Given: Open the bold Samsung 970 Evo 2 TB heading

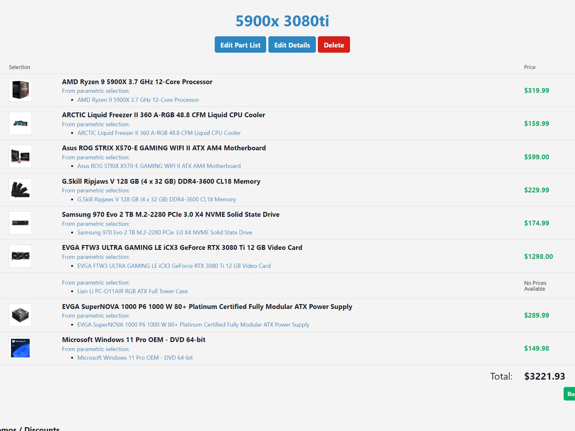Looking at the screenshot, I should coord(171,214).
